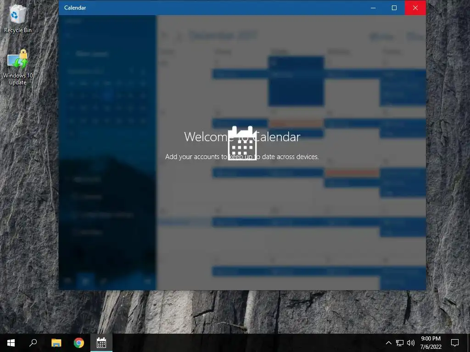Image resolution: width=470 pixels, height=352 pixels.
Task: Click the white calendar logo in the center
Action: (242, 143)
